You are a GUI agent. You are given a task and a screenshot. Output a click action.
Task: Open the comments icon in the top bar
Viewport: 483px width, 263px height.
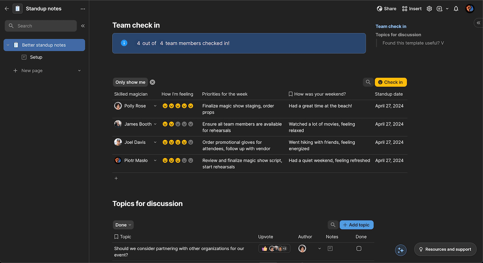coord(440,8)
